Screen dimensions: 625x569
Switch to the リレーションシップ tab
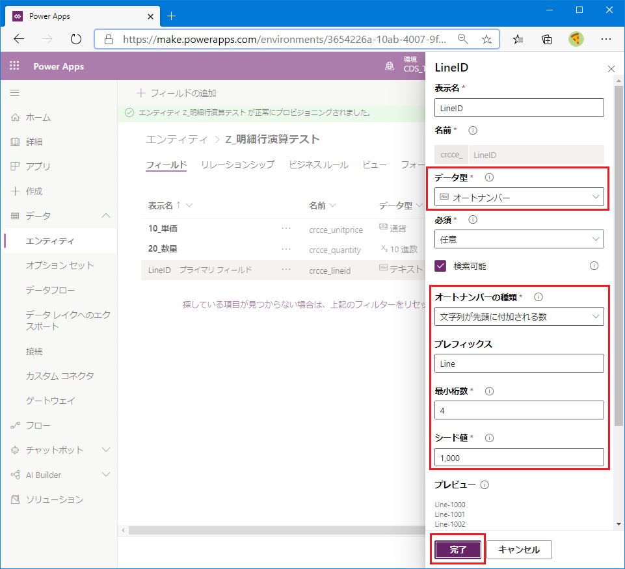238,165
